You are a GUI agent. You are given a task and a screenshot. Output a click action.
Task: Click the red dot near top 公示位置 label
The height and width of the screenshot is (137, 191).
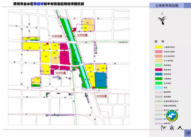point(73,31)
